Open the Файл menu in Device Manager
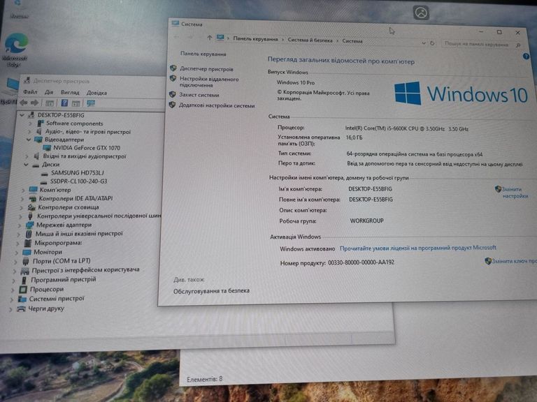Screen dimensions: 537x402 [x=30, y=91]
